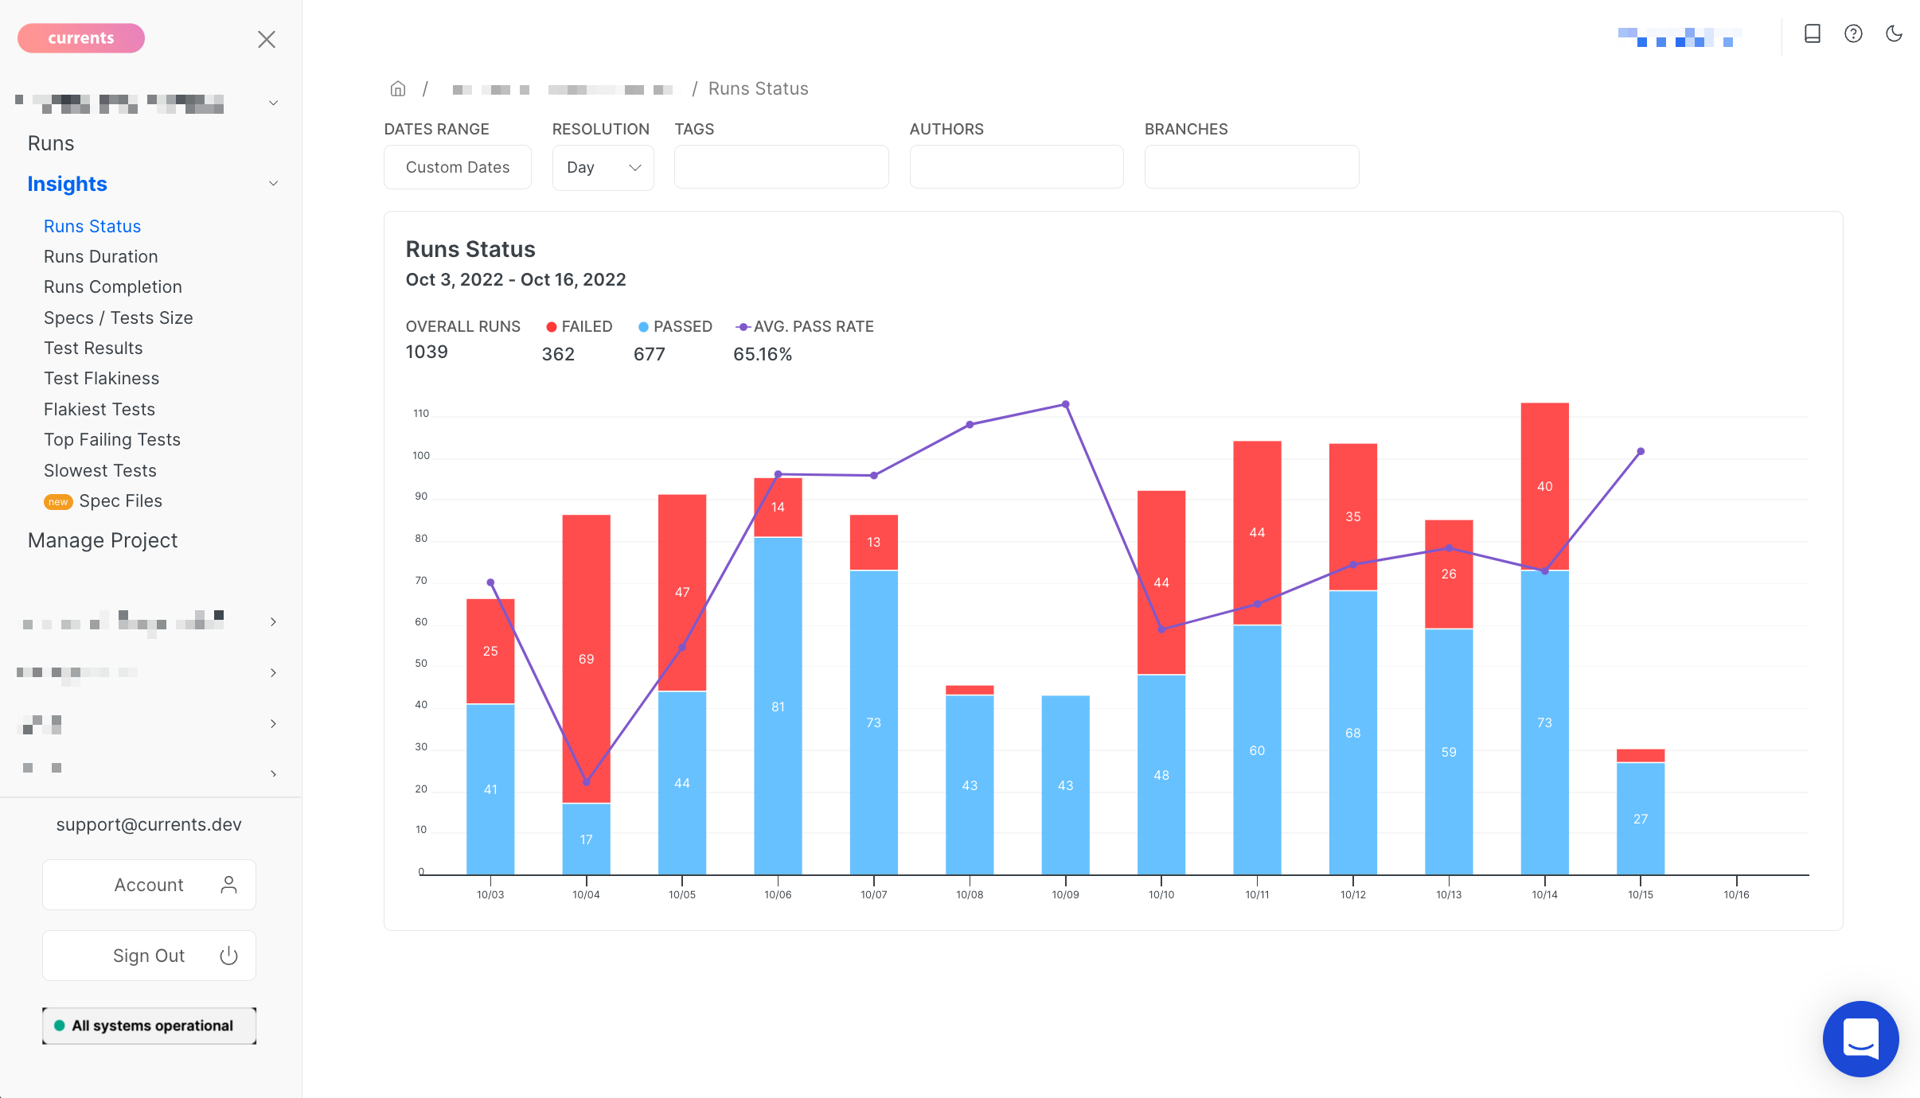
Task: Open the documentation book icon
Action: point(1813,33)
